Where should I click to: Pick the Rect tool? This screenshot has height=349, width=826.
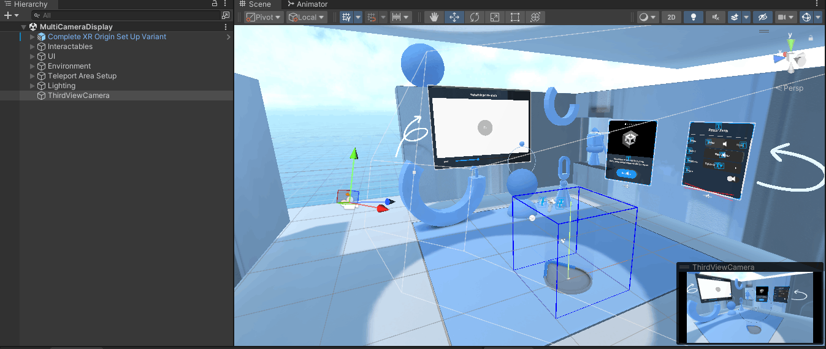[x=515, y=17]
